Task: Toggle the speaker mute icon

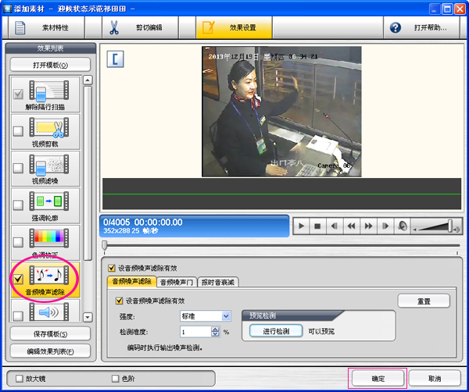Action: [402, 226]
